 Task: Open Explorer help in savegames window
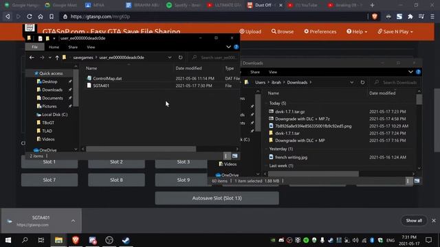click(236, 47)
